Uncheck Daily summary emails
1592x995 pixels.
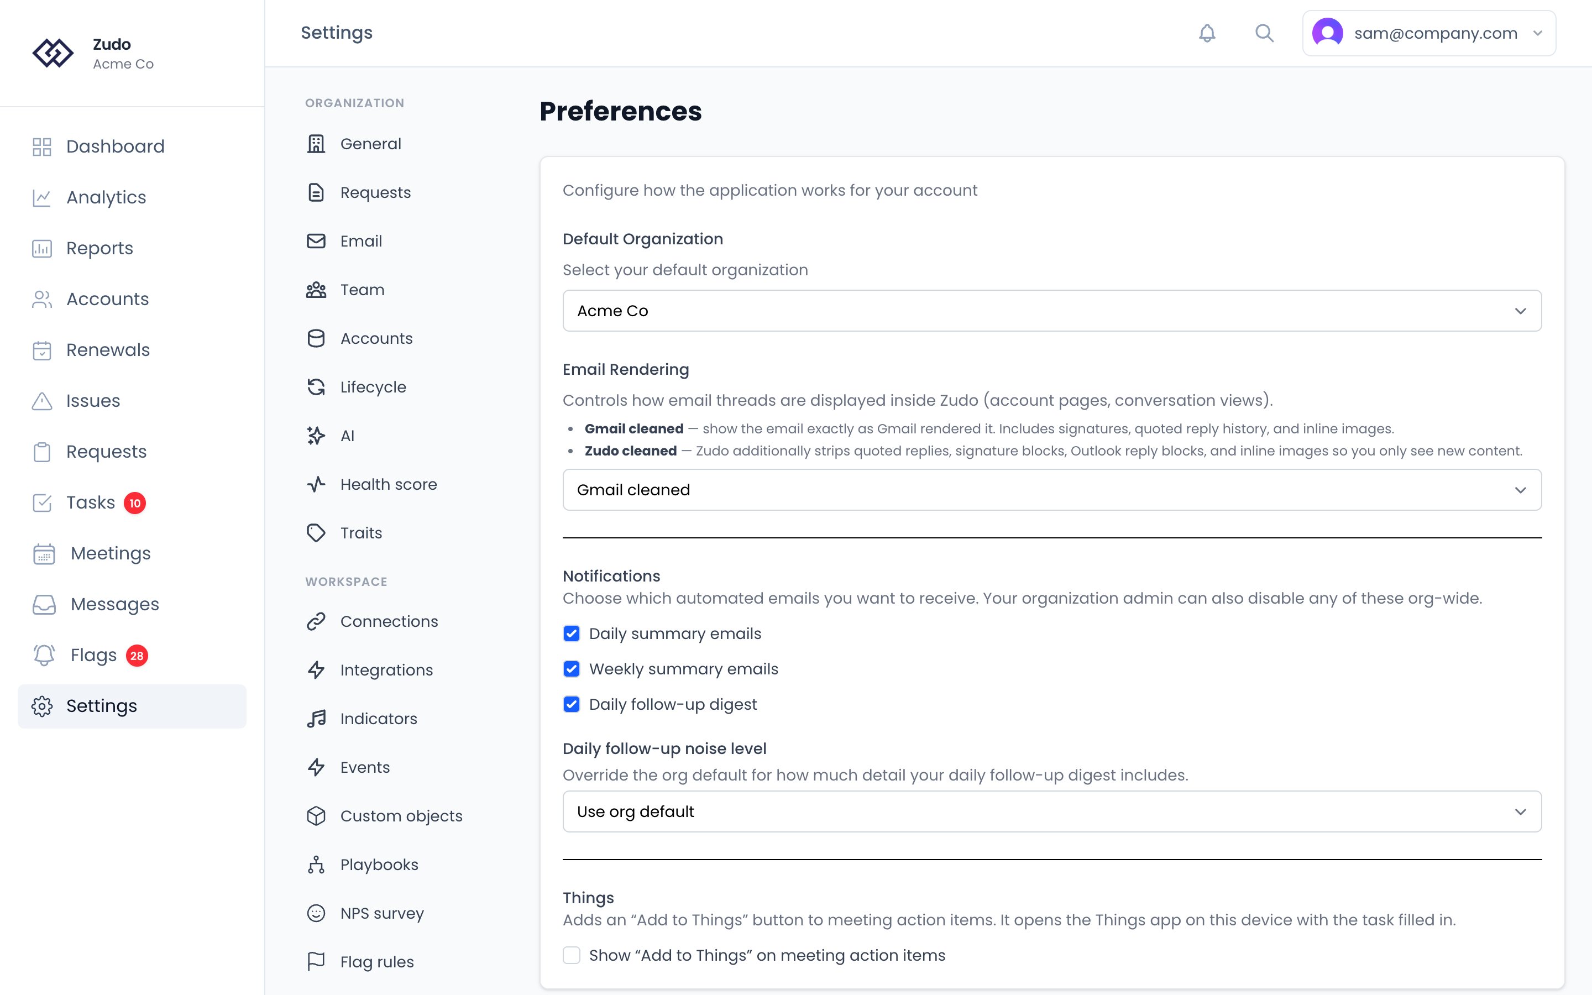(x=572, y=633)
